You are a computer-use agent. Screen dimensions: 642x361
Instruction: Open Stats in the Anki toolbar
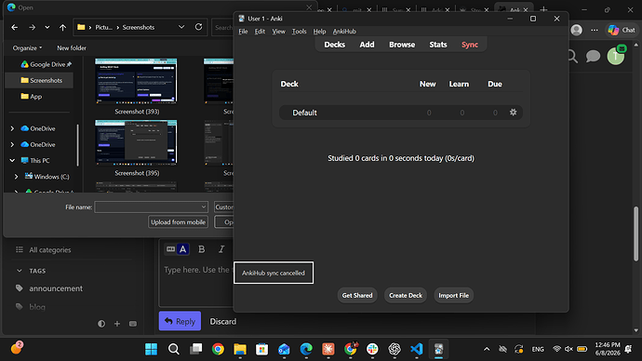[437, 45]
